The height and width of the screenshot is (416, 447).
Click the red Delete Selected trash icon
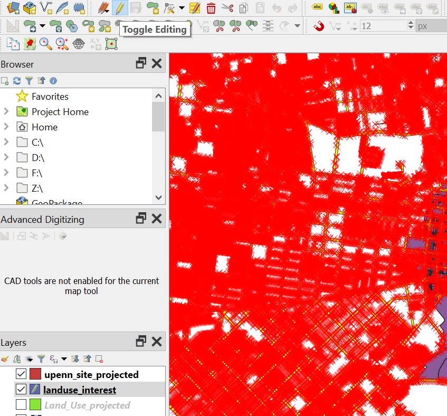click(x=211, y=8)
